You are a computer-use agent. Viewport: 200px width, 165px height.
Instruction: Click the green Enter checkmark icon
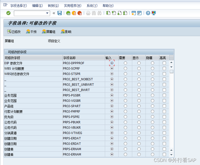(x=8, y=13)
